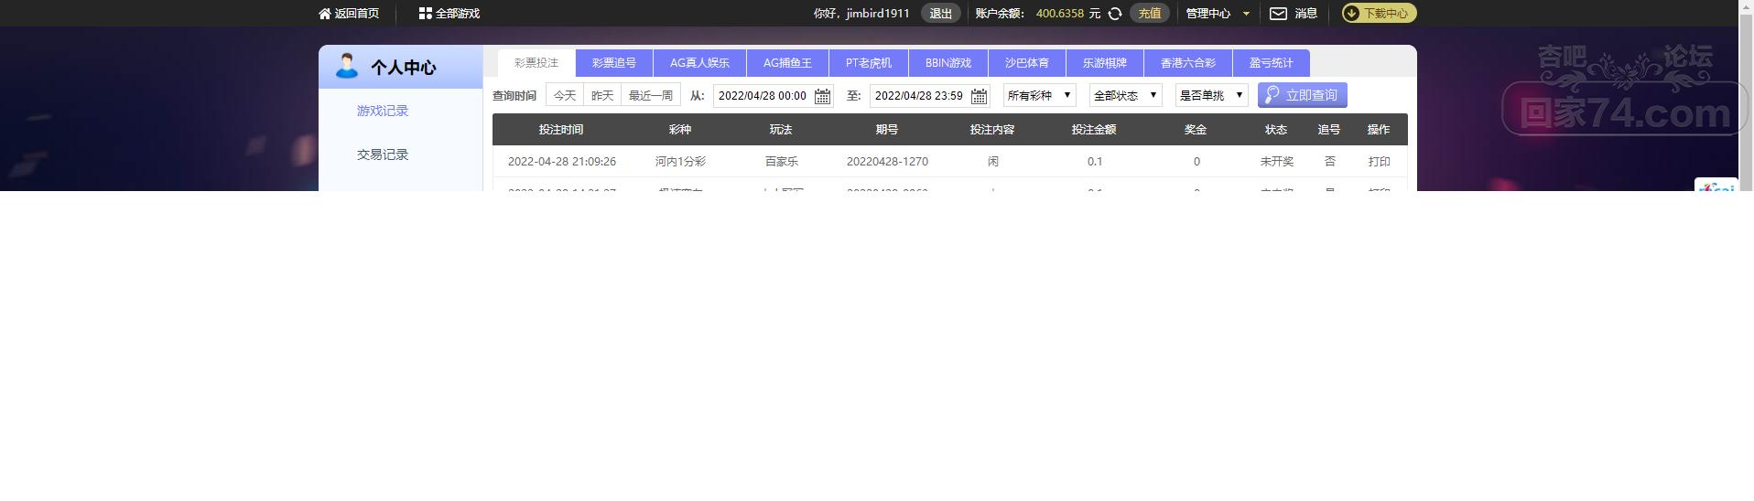Screen dimensions: 1754x501
Task: Click the 操作 column header
Action: pyautogui.click(x=1379, y=130)
